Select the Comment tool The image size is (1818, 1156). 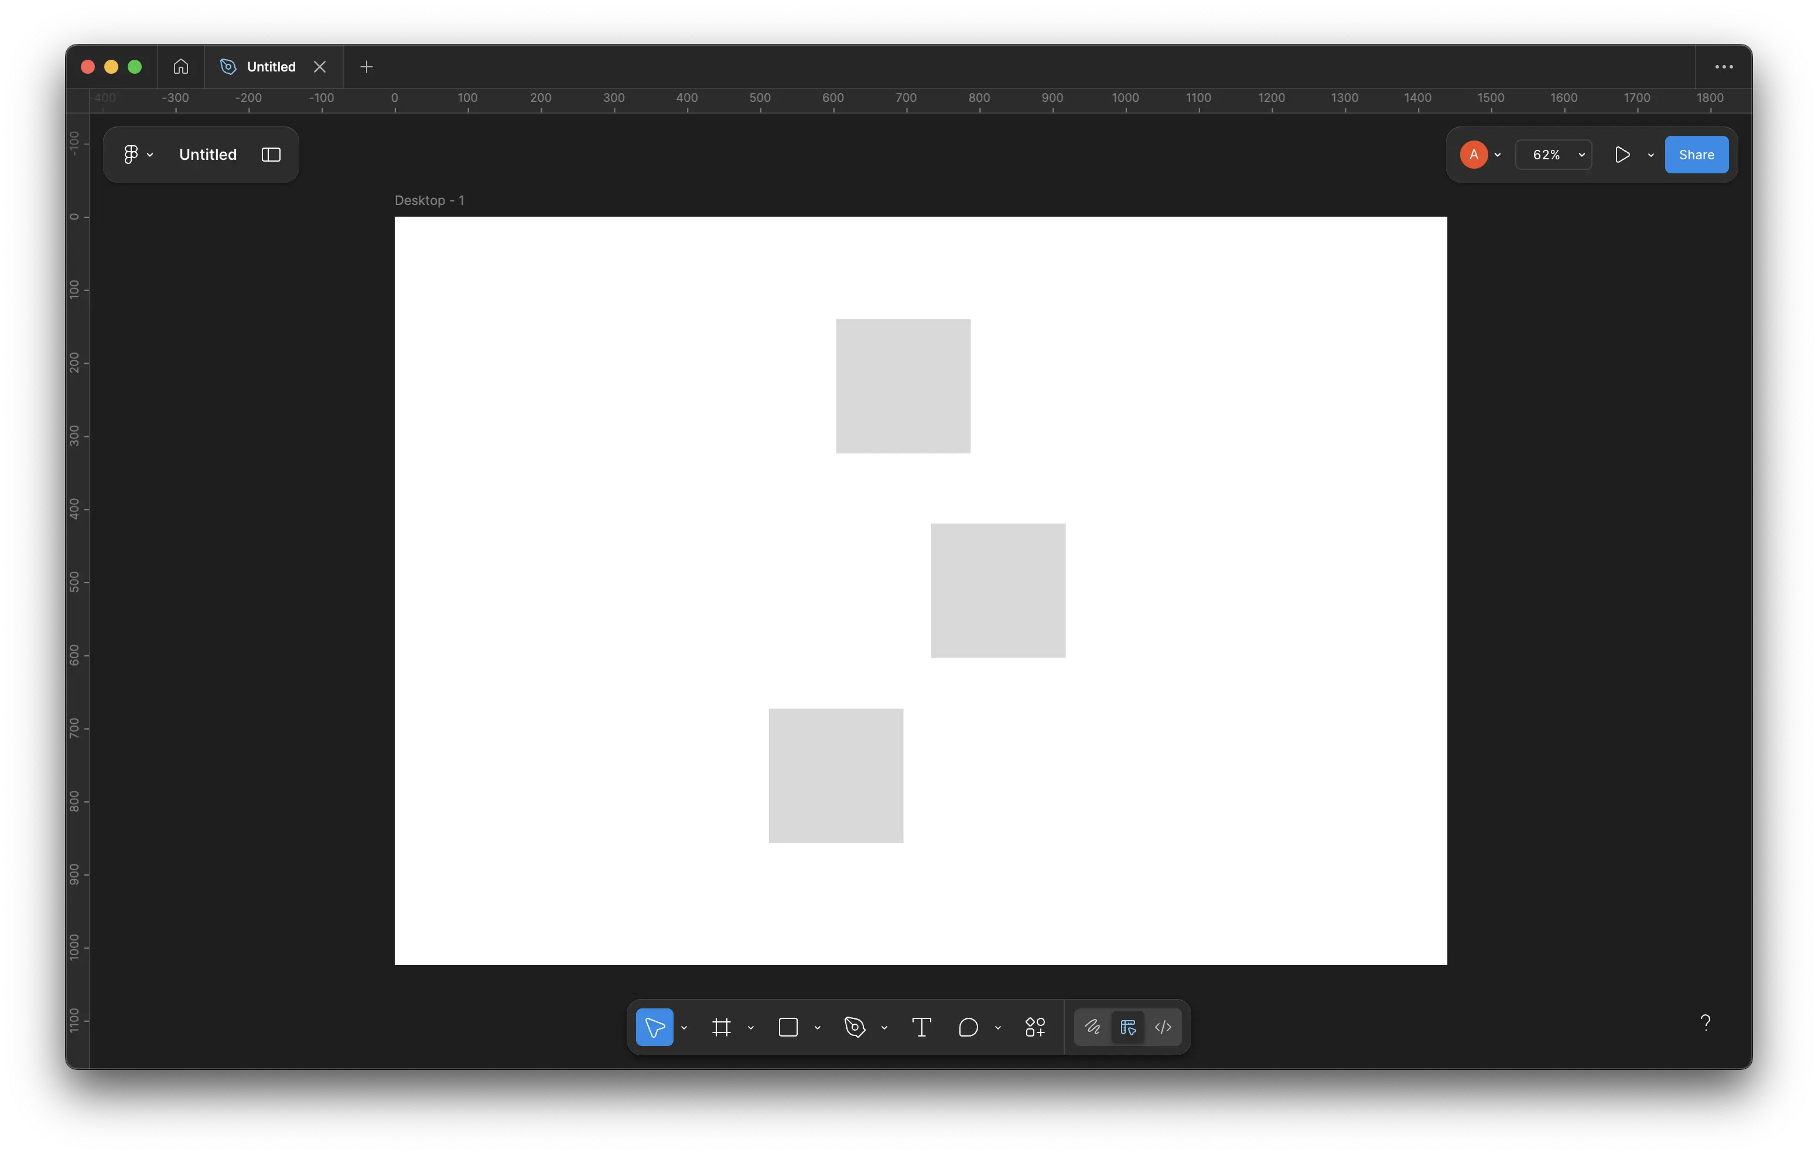[x=968, y=1027]
